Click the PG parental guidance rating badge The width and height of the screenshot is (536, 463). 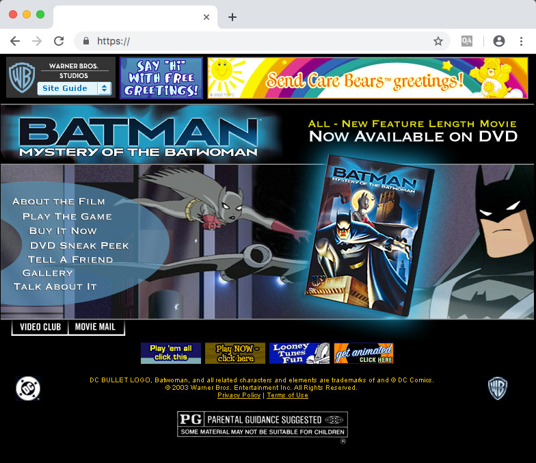[263, 424]
